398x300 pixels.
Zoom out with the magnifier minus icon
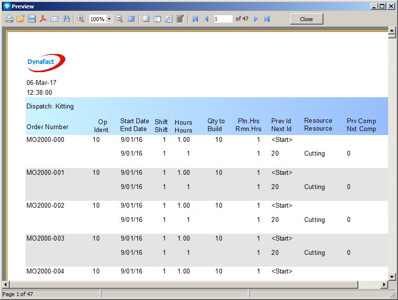coord(119,19)
